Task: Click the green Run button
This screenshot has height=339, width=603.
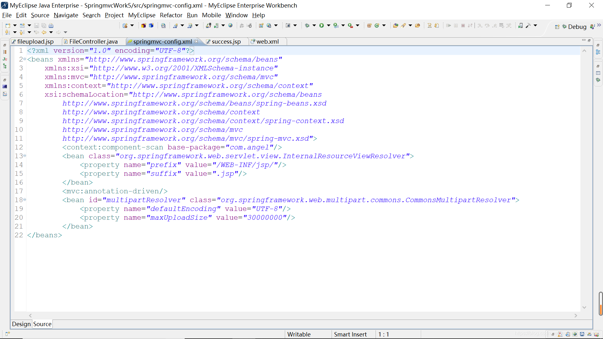Action: click(x=321, y=25)
